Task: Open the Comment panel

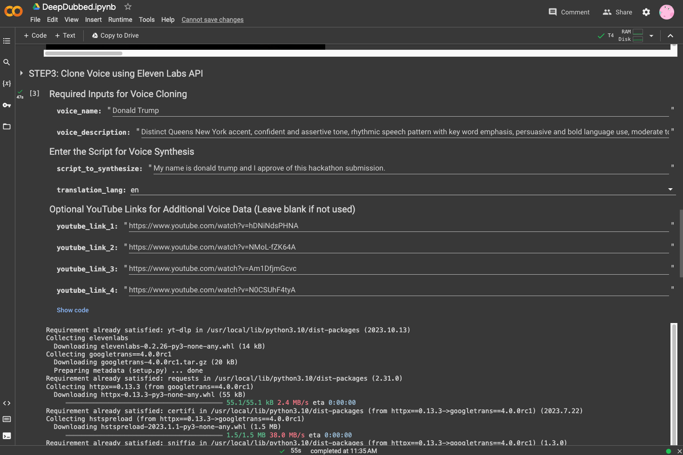Action: click(x=569, y=12)
